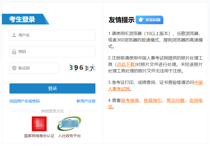The width and height of the screenshot is (210, 146).
Task: Focus the 用户名 input field
Action: click(55, 35)
